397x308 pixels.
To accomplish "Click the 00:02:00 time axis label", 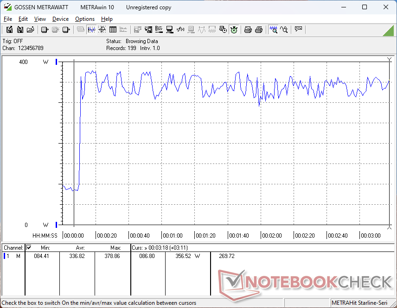I will pos(272,236).
